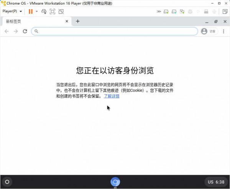Screen dimensions: 230x189
Task: Minimize the Chrome browser window
Action: pos(207,22)
